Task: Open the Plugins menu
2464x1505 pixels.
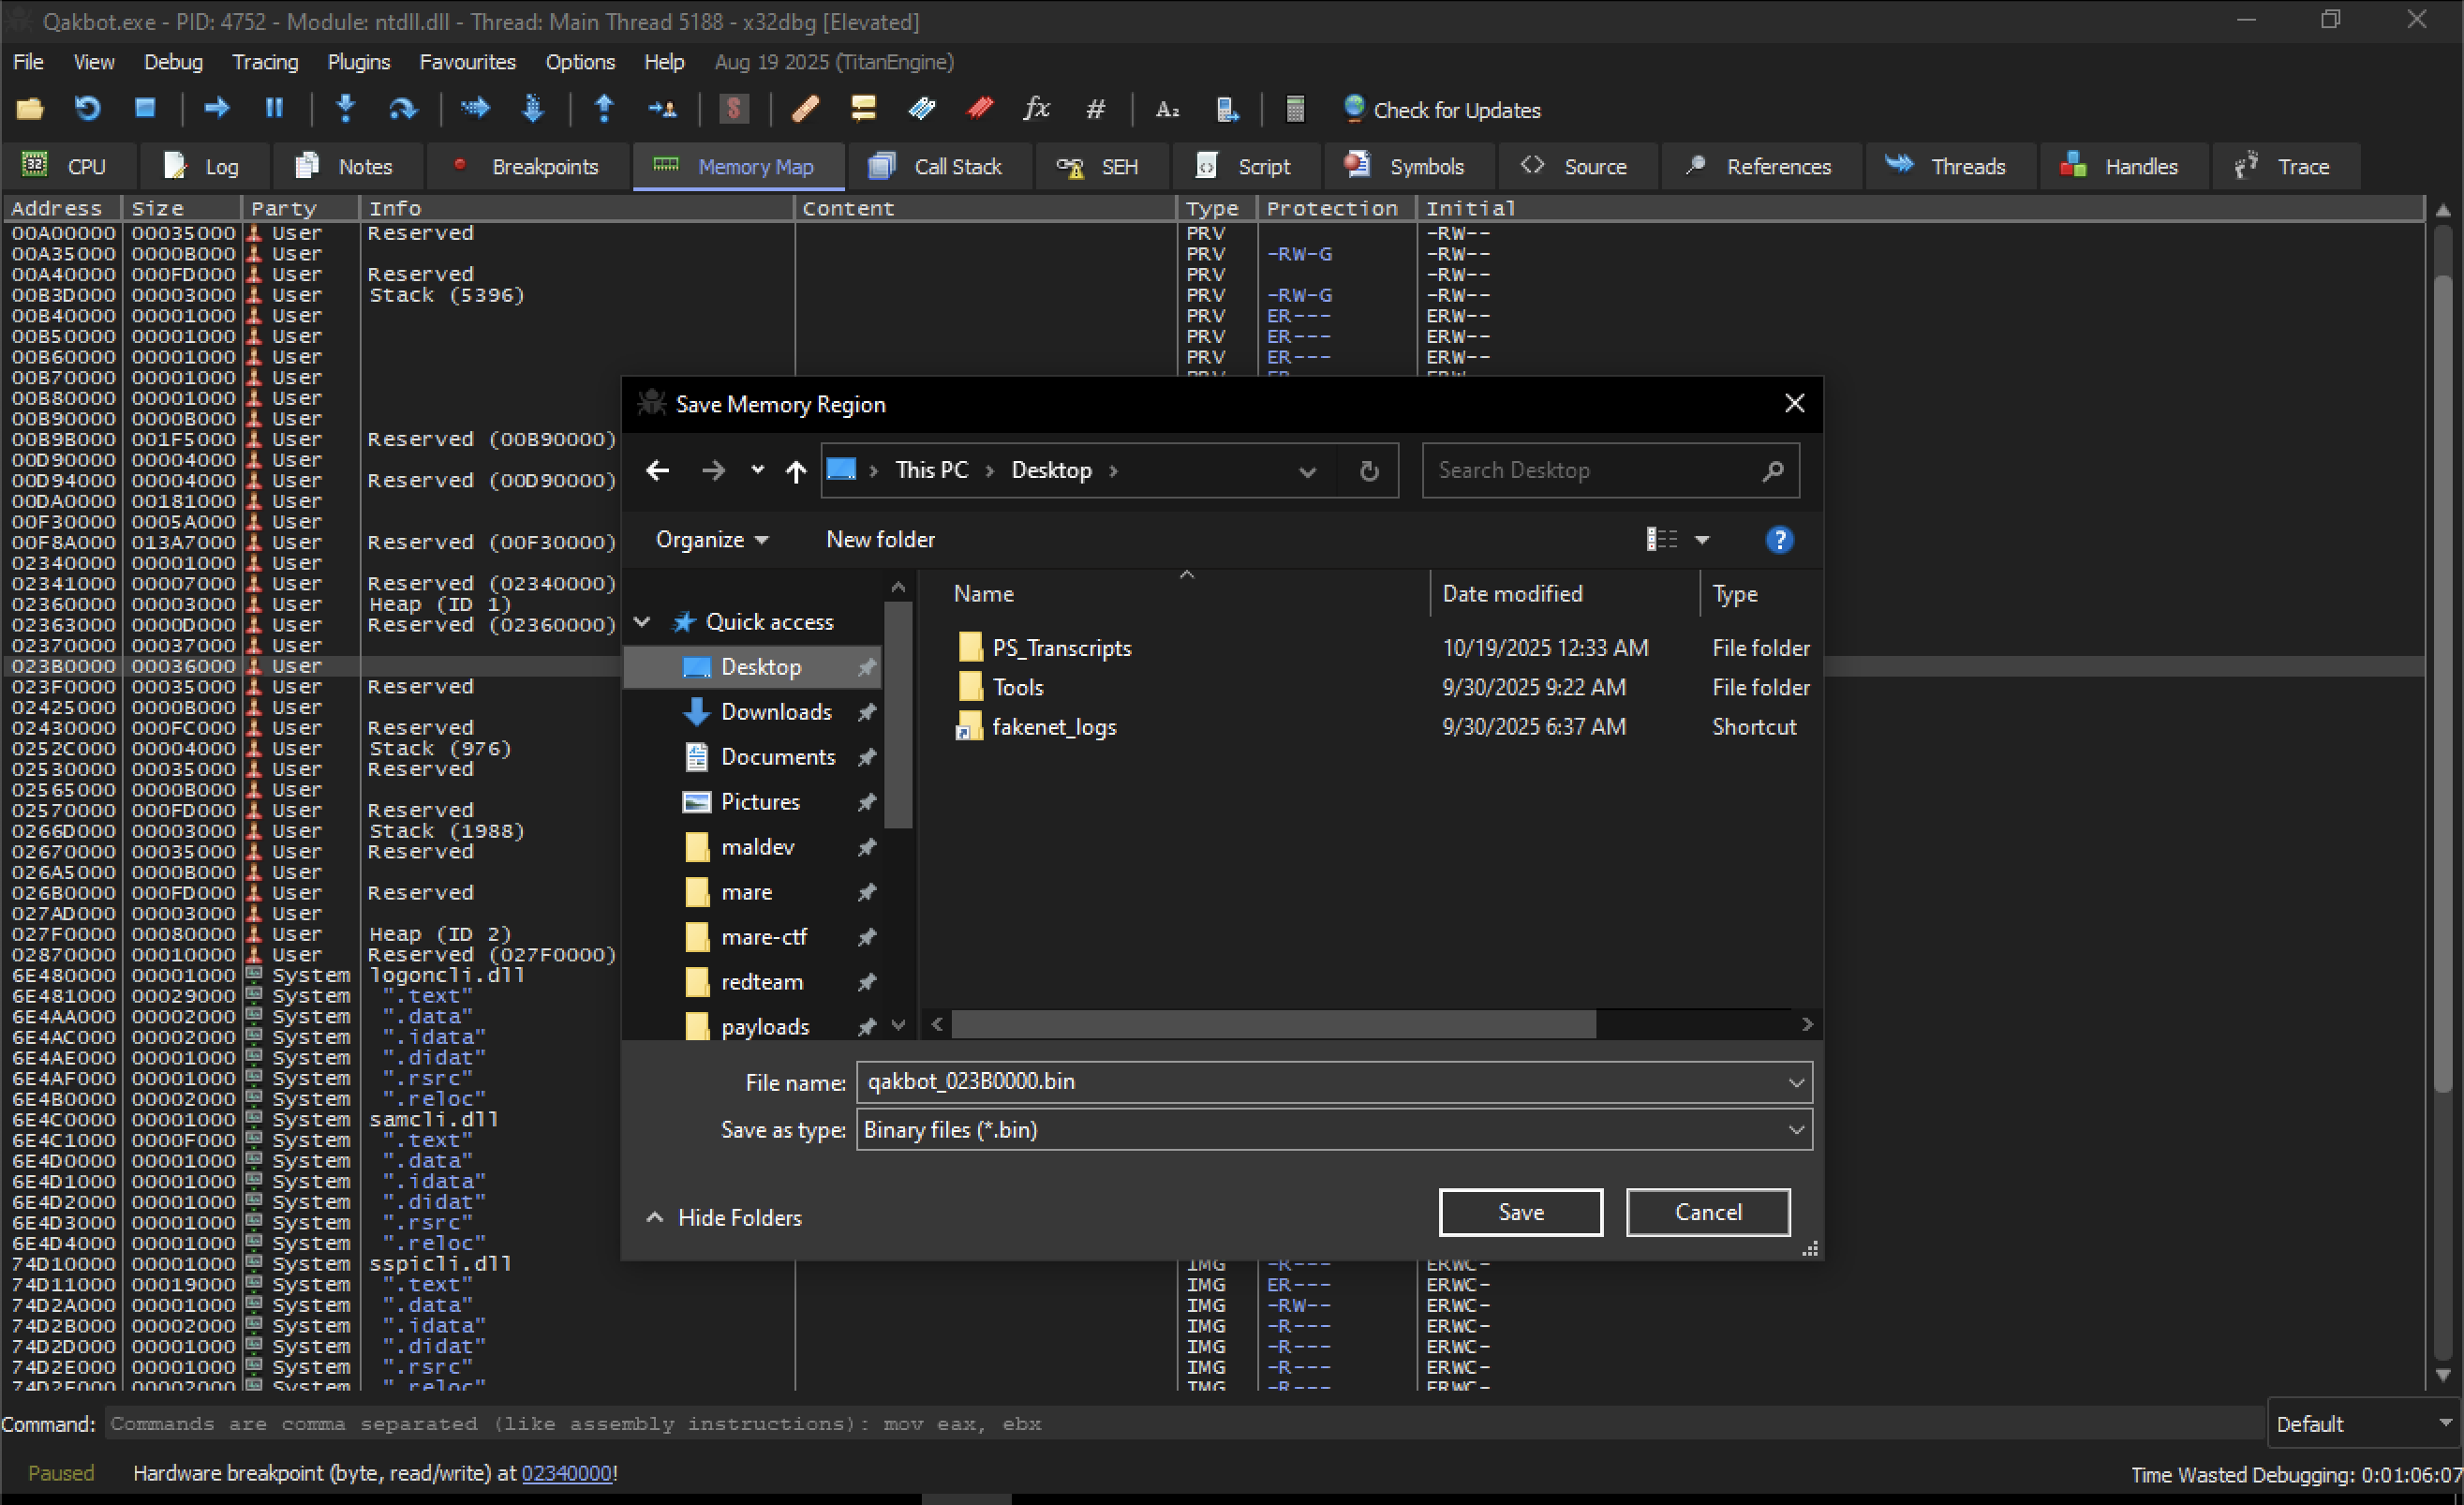Action: pyautogui.click(x=358, y=62)
